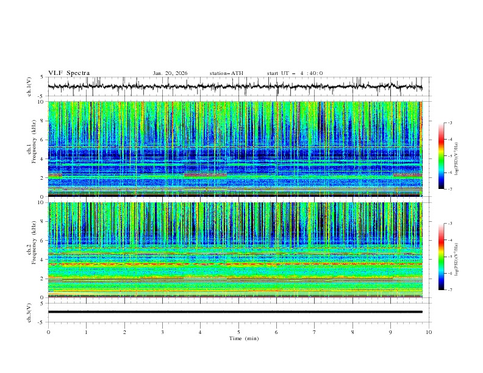Screen dimensions: 483x373
Task: Click time axis tick label "5"
Action: click(238, 332)
